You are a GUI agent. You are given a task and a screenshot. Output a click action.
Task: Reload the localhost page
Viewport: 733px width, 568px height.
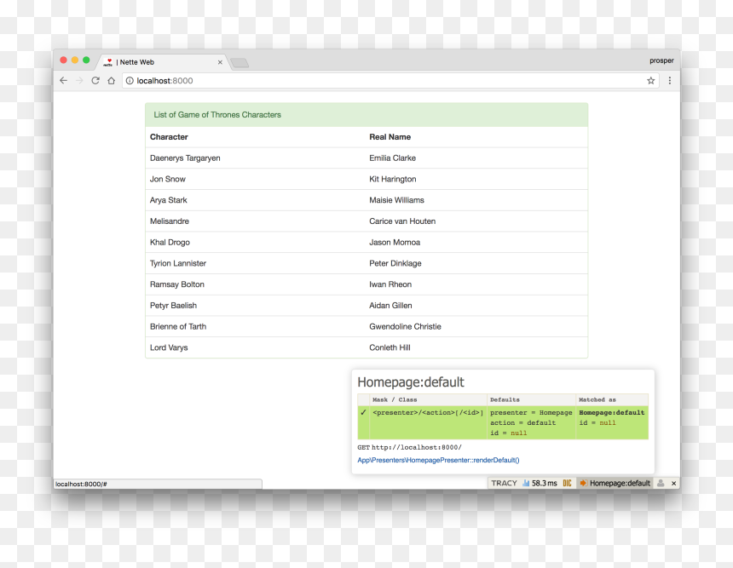[95, 80]
